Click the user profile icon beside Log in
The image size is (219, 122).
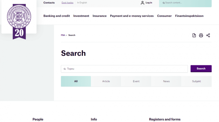pos(142,3)
